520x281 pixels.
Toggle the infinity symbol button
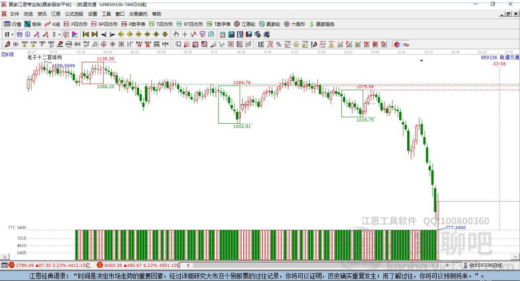coord(406,45)
